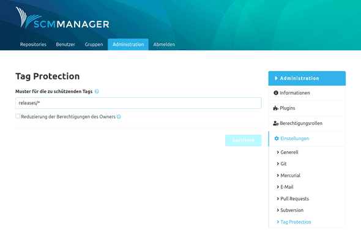Go to E-Mail settings

pos(287,187)
